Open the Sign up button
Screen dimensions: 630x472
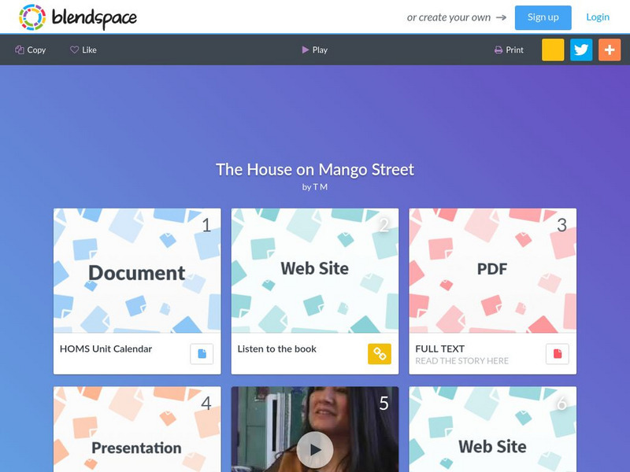543,17
